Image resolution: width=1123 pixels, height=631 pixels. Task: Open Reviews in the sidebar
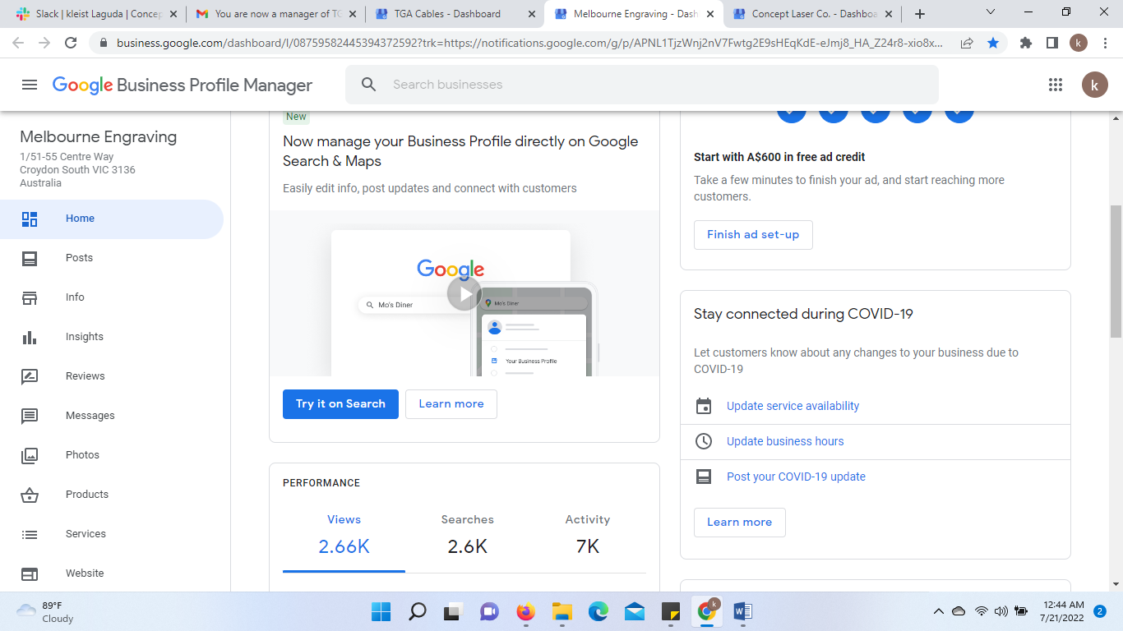112,376
